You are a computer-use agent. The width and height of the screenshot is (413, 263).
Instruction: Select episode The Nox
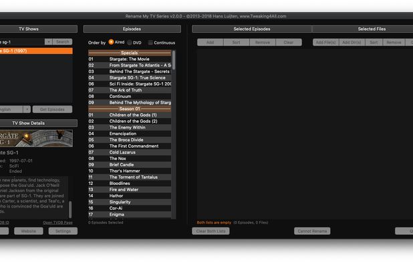(130, 159)
